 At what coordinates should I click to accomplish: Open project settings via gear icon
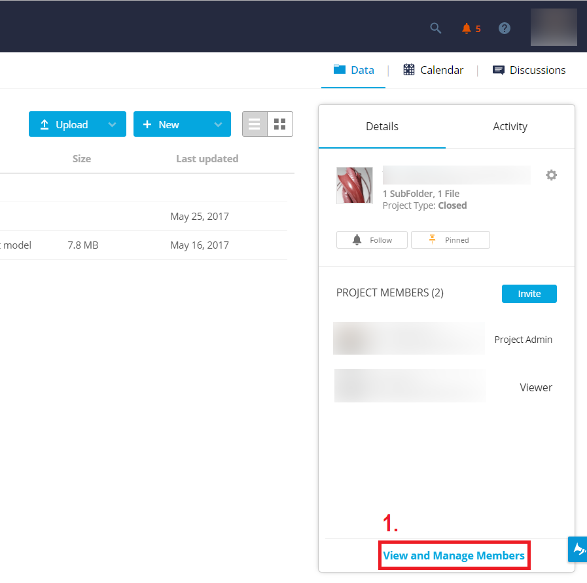point(551,175)
